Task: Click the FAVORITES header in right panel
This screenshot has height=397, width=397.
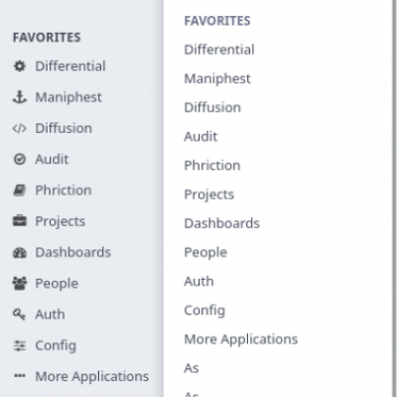Action: coord(217,21)
